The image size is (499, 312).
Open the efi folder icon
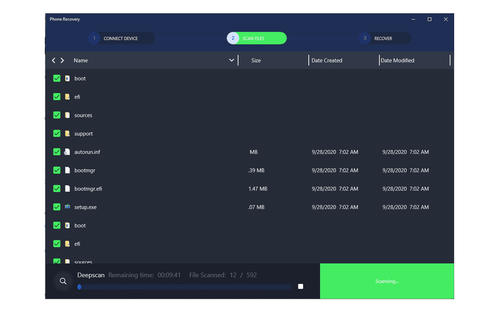(x=67, y=96)
